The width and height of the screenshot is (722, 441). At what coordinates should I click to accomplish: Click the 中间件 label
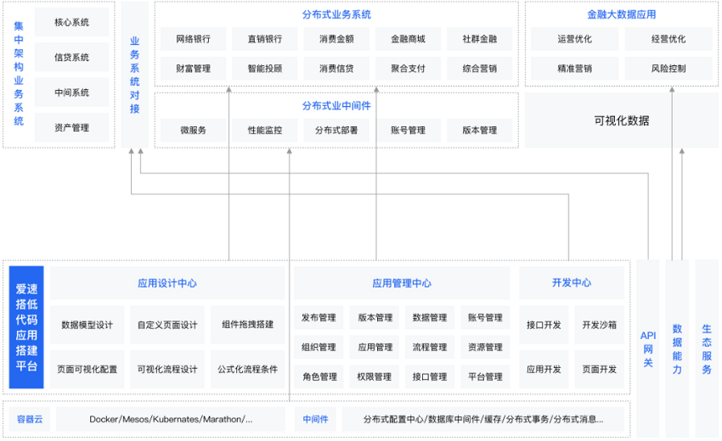tap(315, 419)
